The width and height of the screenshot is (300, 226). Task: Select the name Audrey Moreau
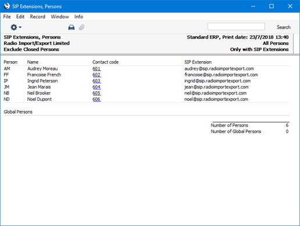pos(42,69)
